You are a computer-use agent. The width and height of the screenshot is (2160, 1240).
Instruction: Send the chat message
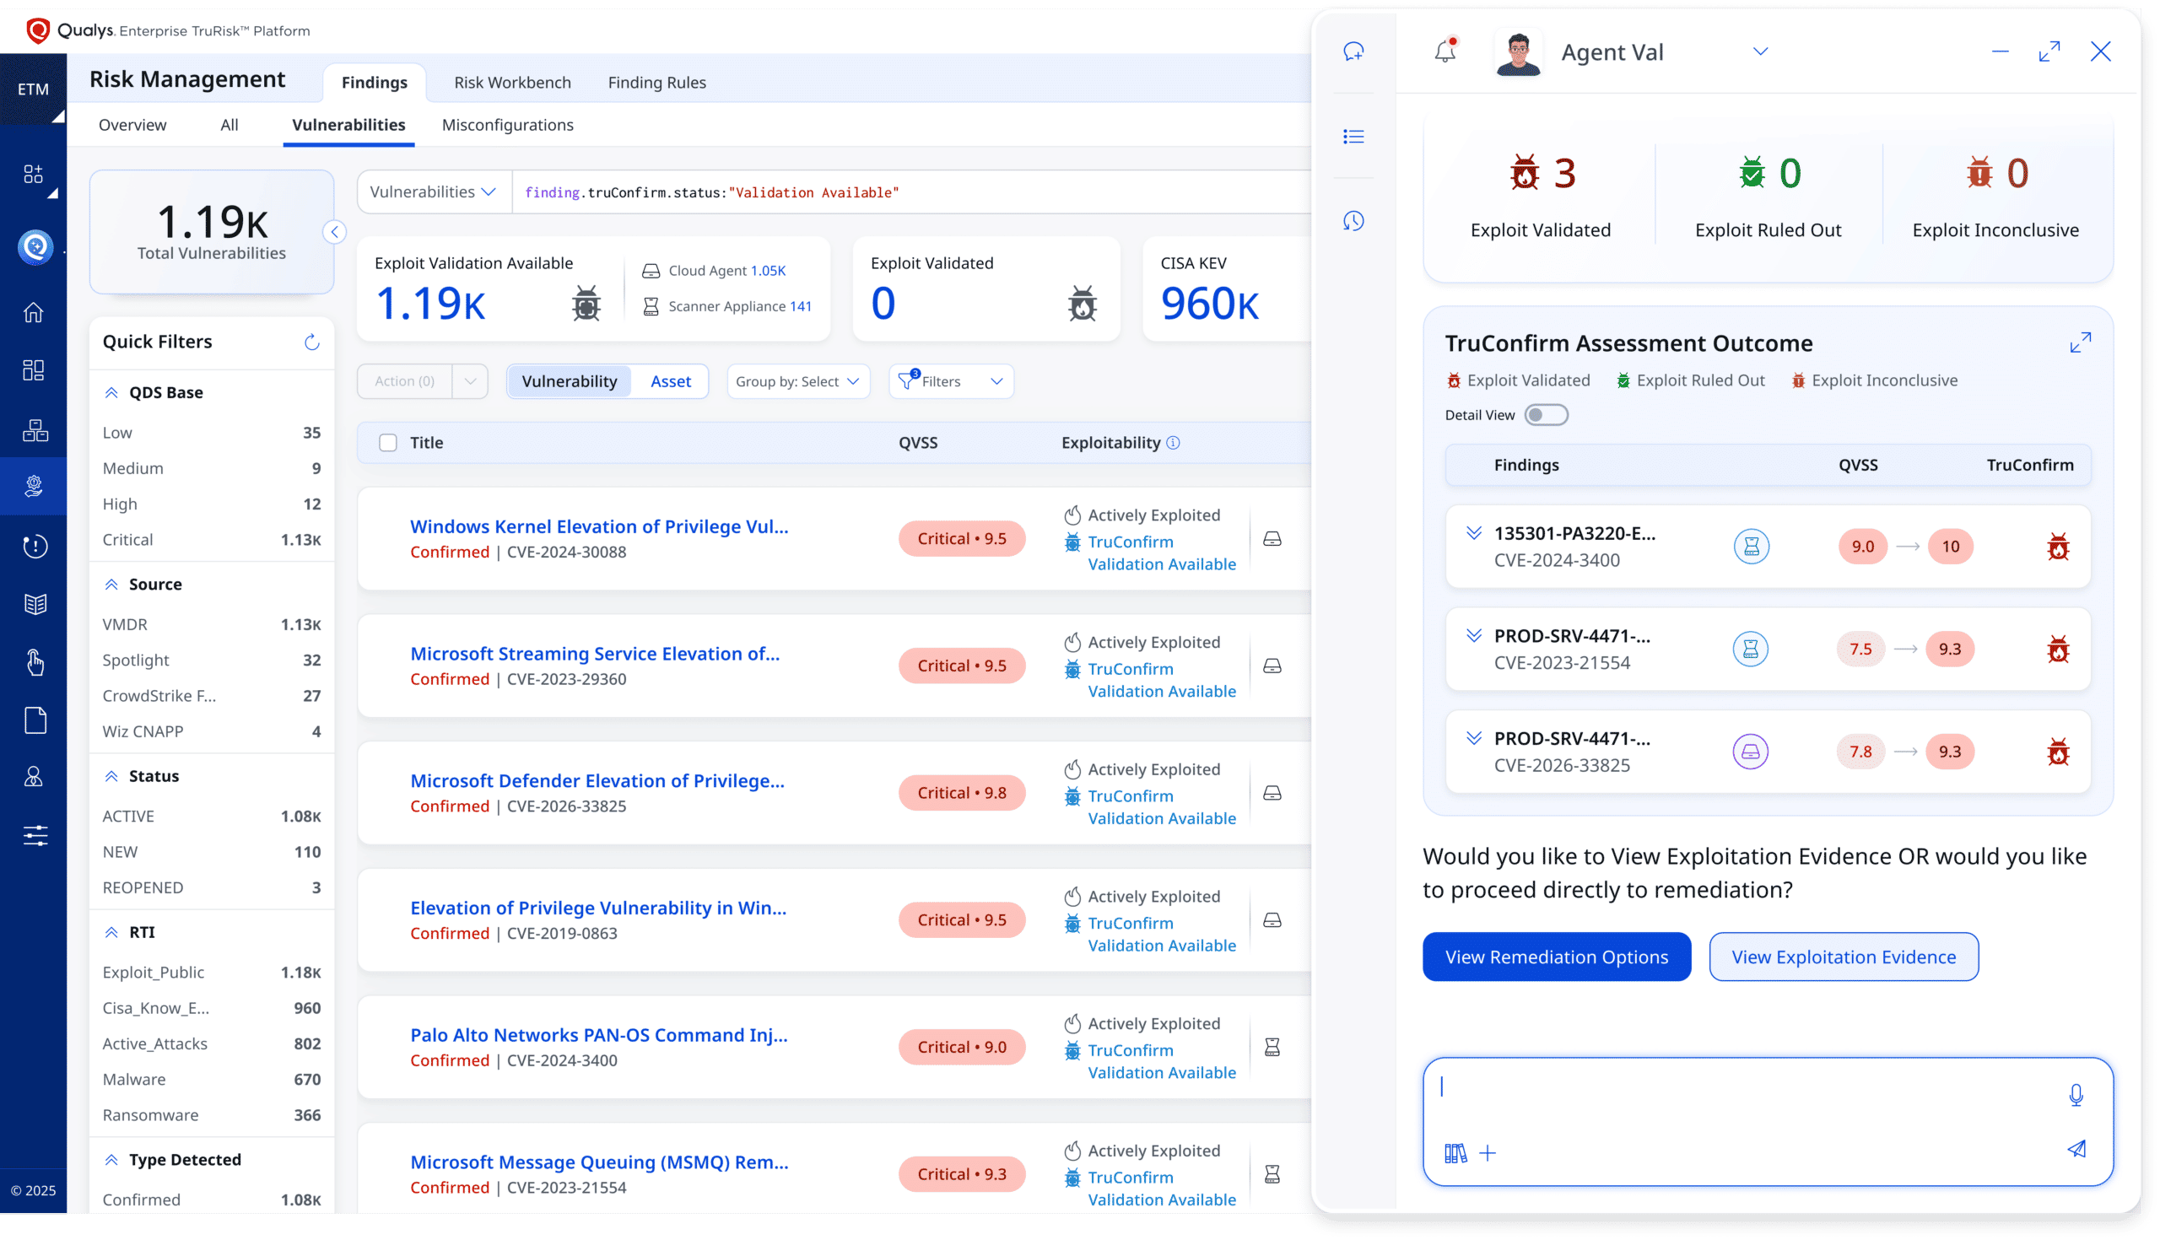pyautogui.click(x=2076, y=1149)
